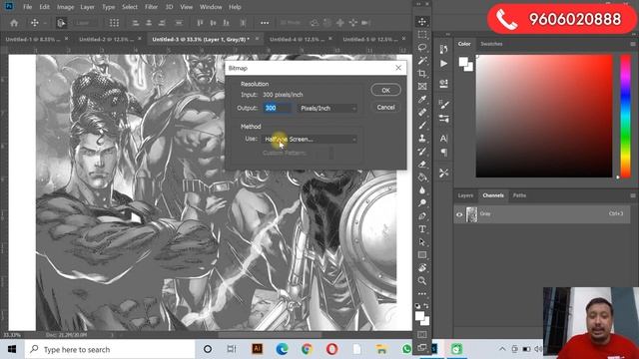The image size is (639, 359).
Task: Click the hue spectrum slider strip
Action: point(626,117)
